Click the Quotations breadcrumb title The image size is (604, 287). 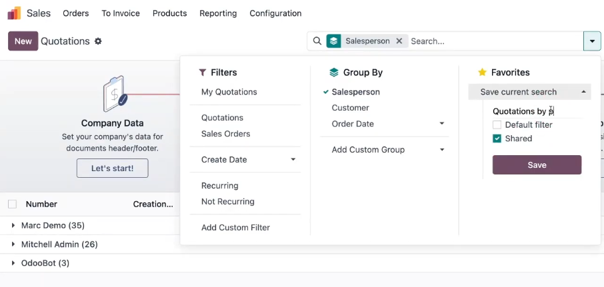pyautogui.click(x=65, y=41)
